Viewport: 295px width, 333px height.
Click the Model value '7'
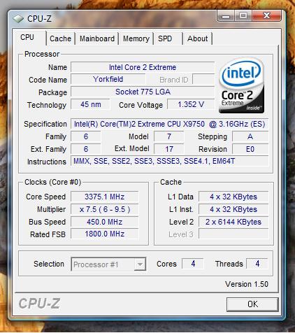point(169,136)
